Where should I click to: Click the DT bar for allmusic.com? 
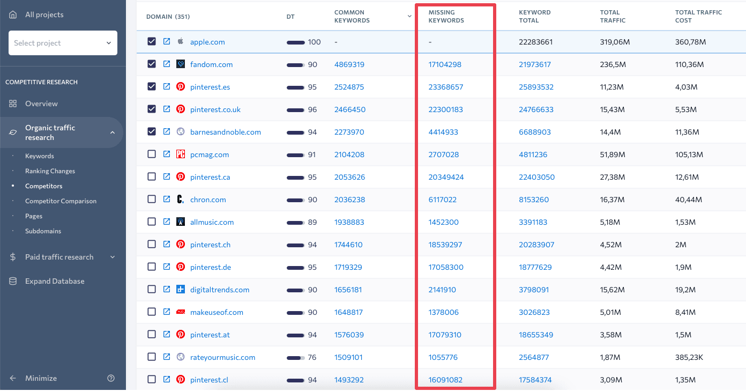point(296,222)
